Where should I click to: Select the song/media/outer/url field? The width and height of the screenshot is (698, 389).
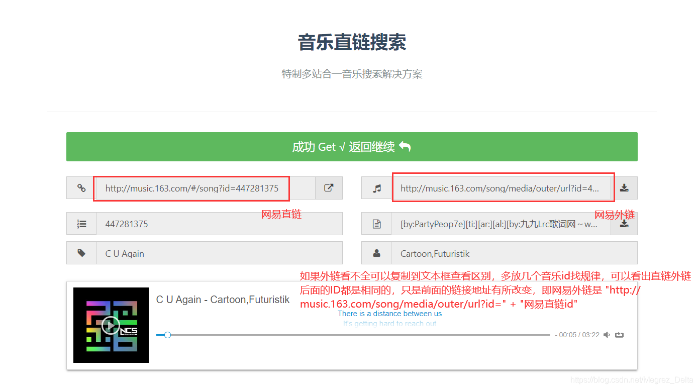(501, 188)
